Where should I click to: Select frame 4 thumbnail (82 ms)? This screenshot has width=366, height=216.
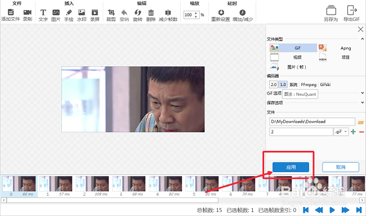click(166, 186)
